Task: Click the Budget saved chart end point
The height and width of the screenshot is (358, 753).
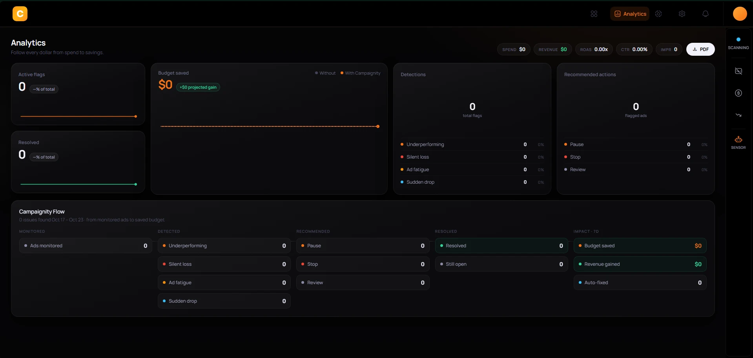Action: (378, 126)
